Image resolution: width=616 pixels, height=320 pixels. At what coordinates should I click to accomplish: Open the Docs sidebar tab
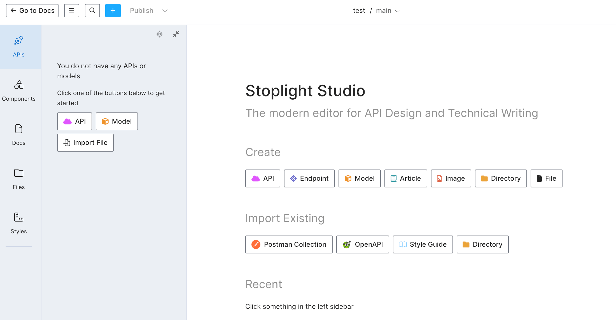point(19,135)
